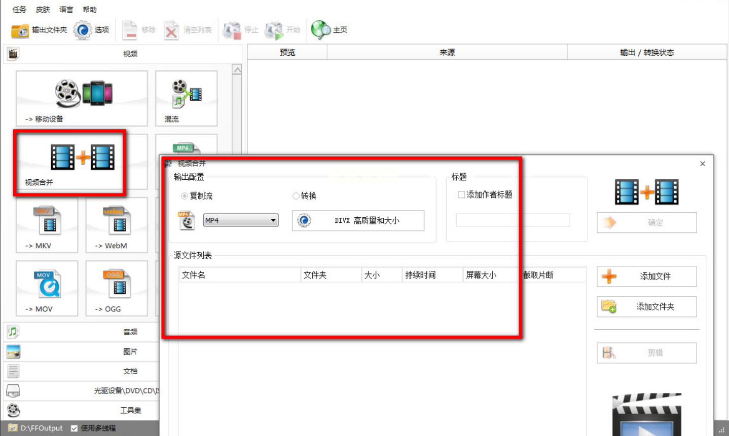Collapse the 视频 category header

point(123,54)
